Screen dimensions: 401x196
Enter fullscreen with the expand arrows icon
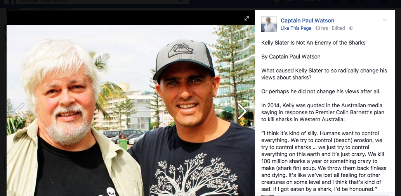coord(247,18)
